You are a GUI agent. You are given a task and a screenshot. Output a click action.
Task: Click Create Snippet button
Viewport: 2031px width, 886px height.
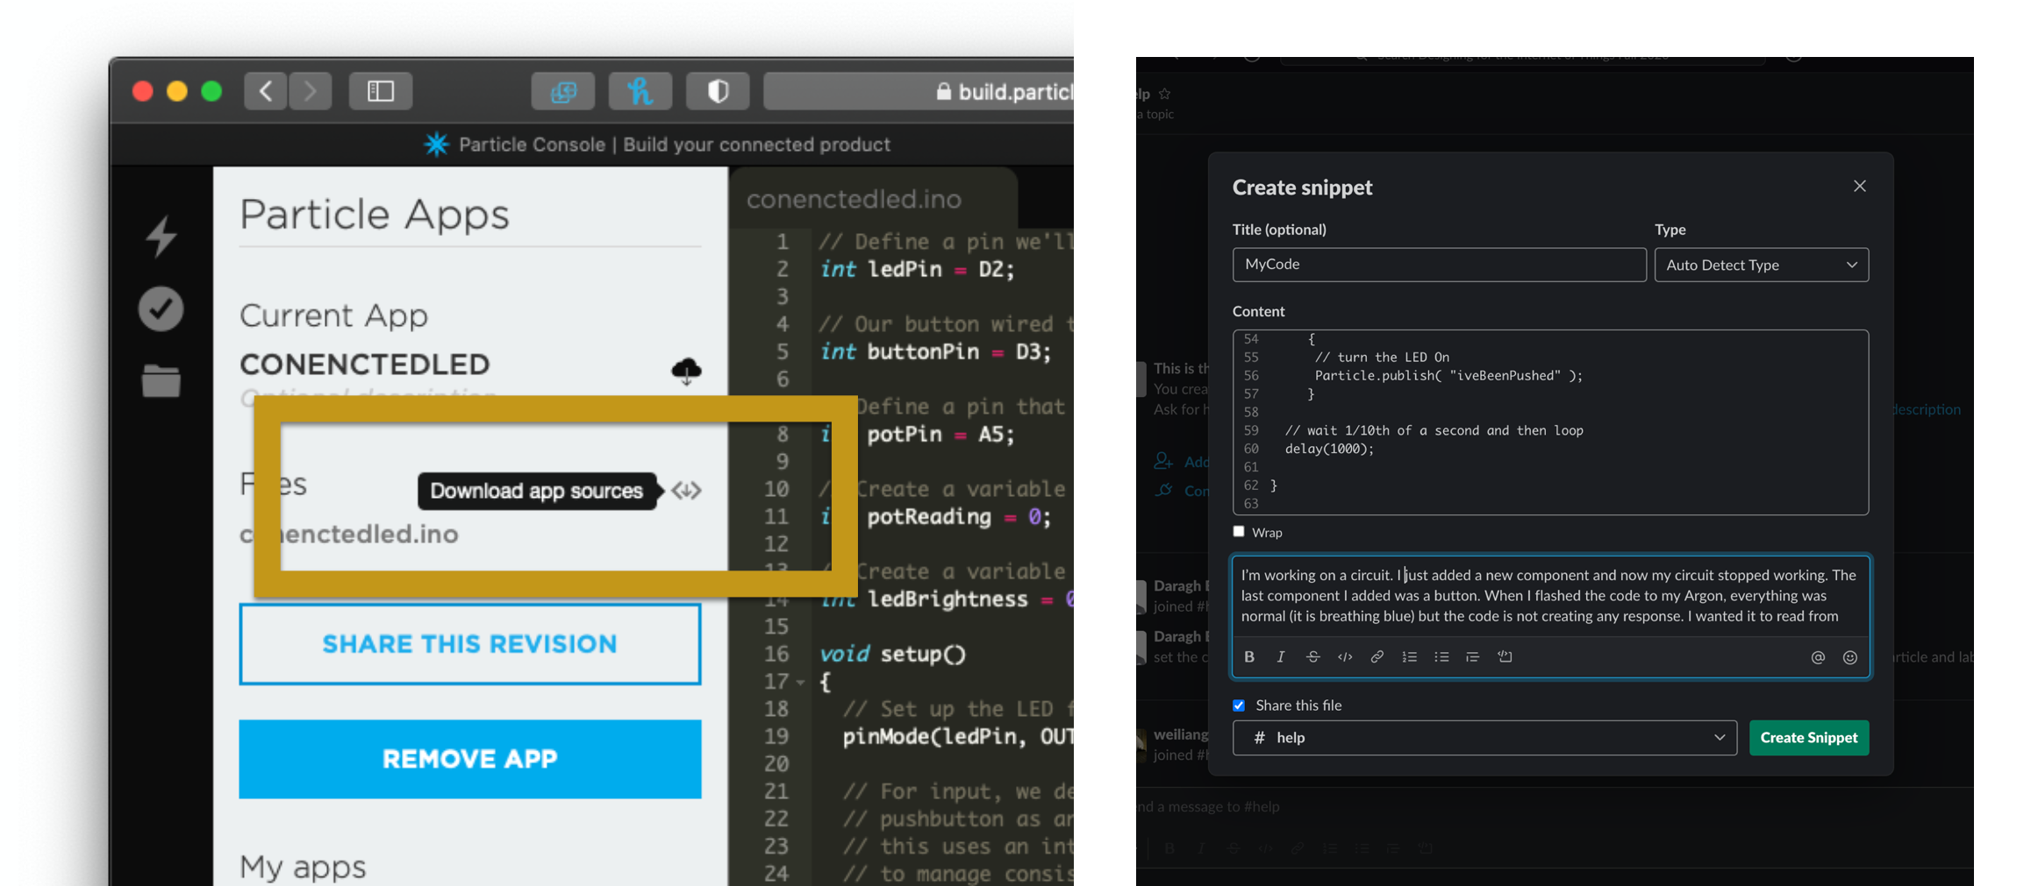[x=1809, y=738]
